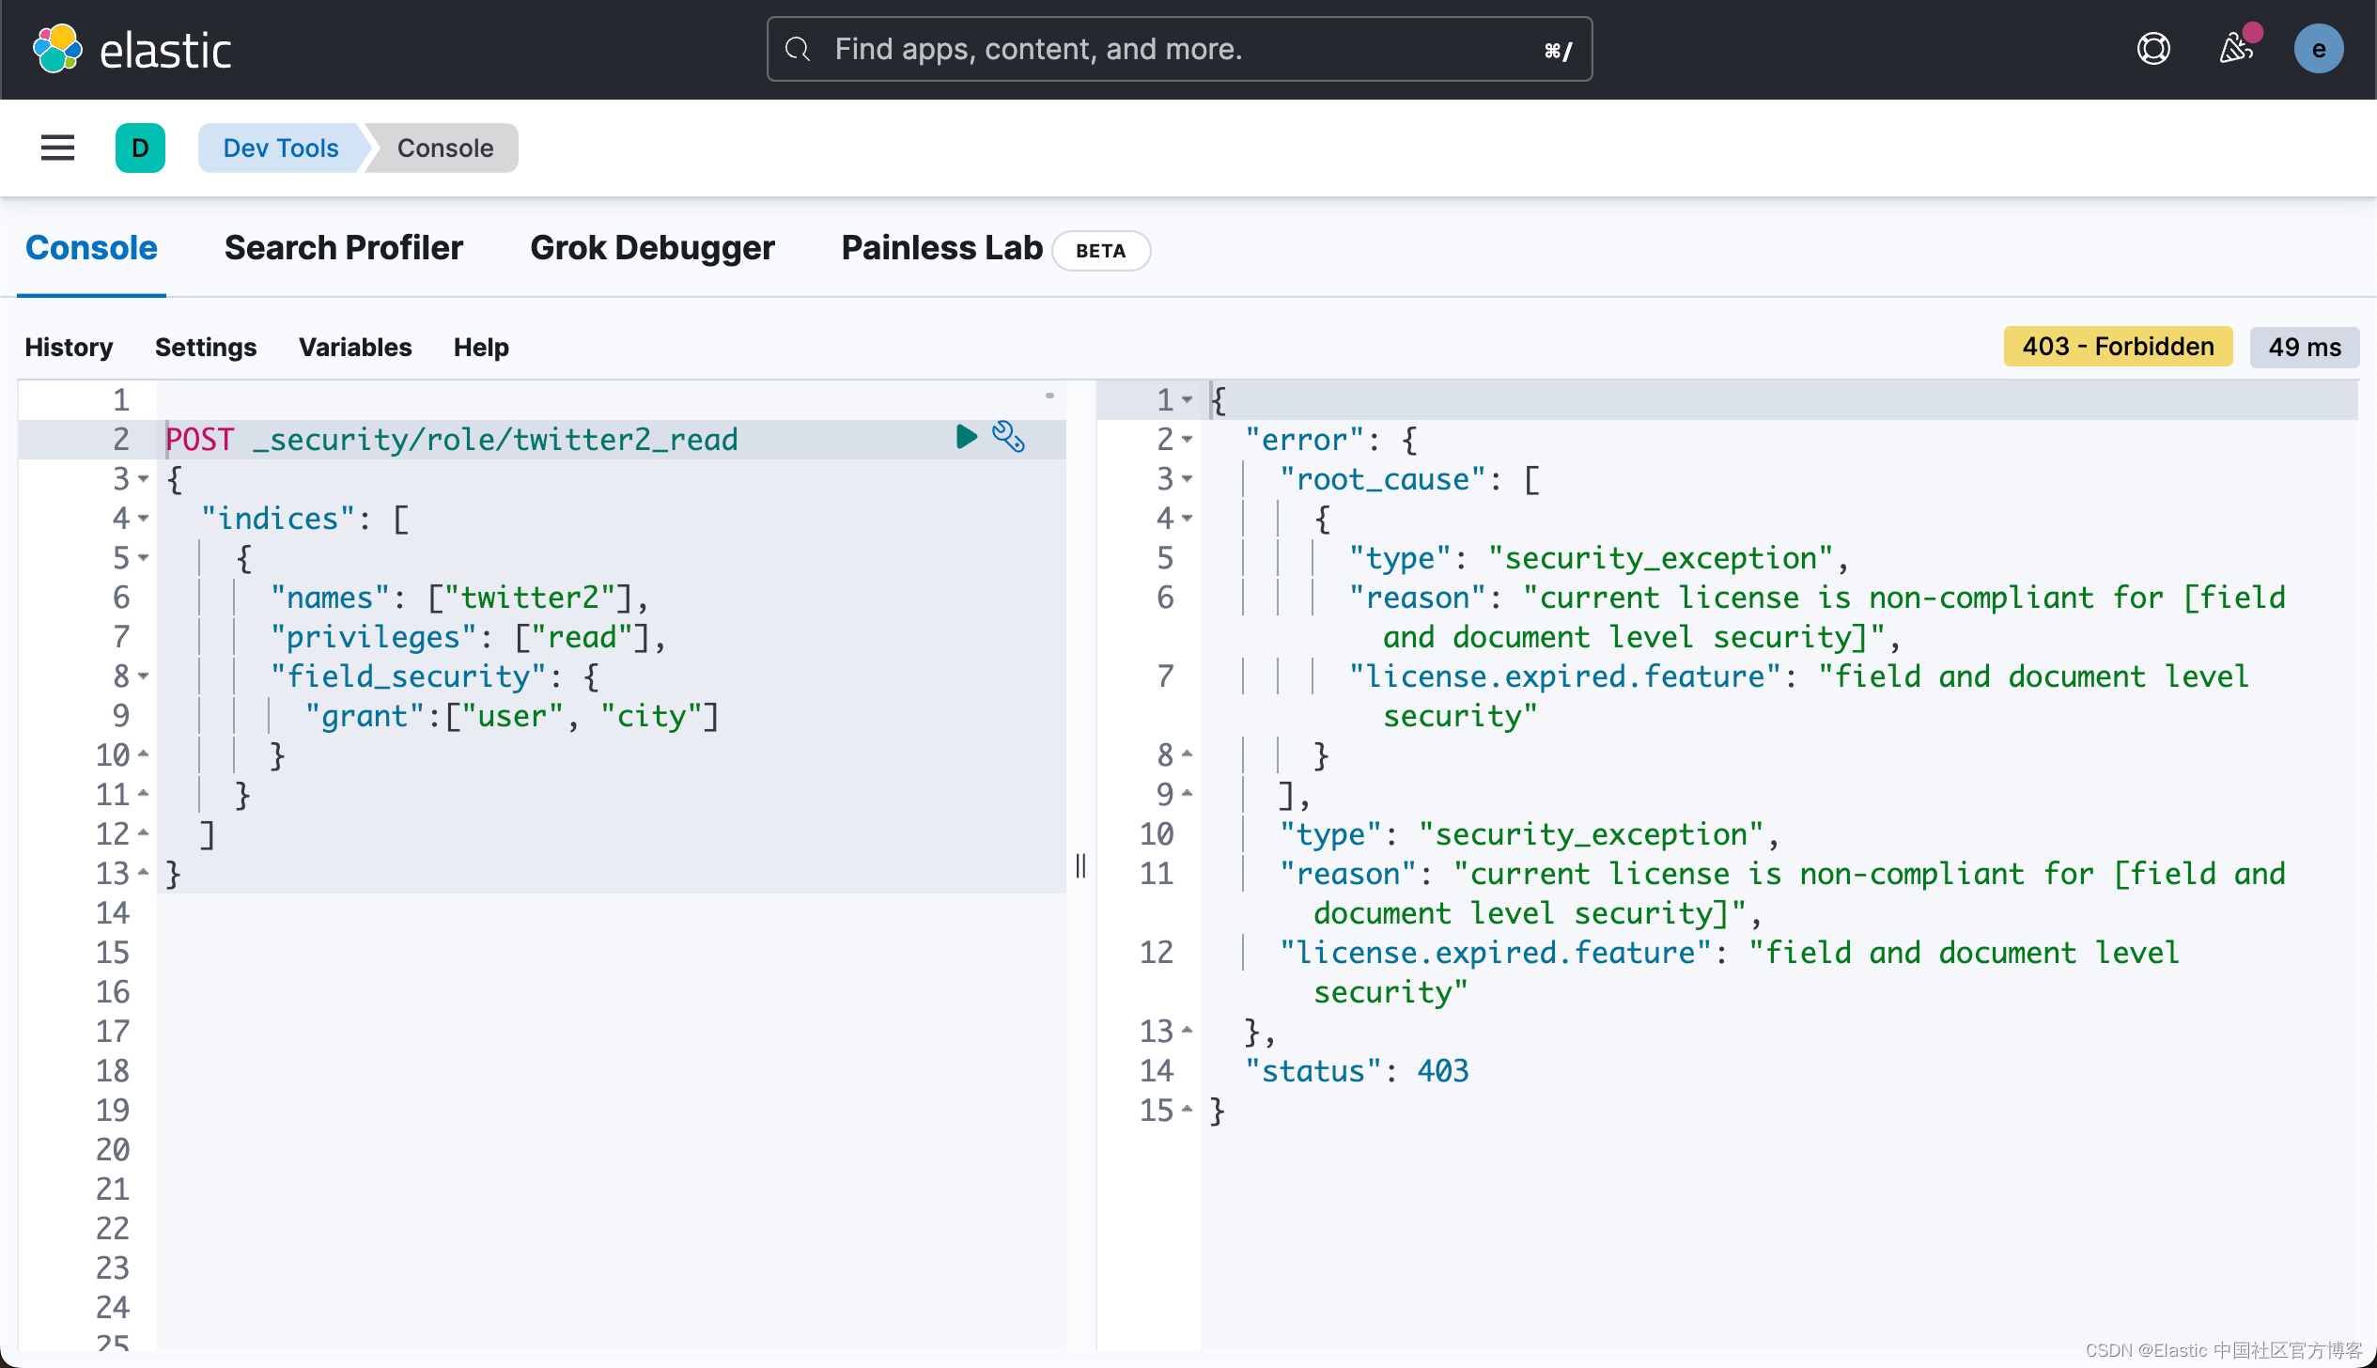Open the Variables panel
The image size is (2377, 1368).
355,348
